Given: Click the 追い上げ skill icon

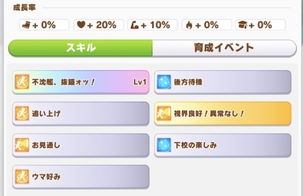Looking at the screenshot, I should click(21, 114).
